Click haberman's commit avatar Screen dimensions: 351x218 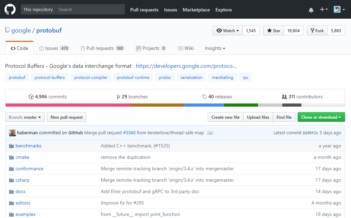(x=12, y=133)
